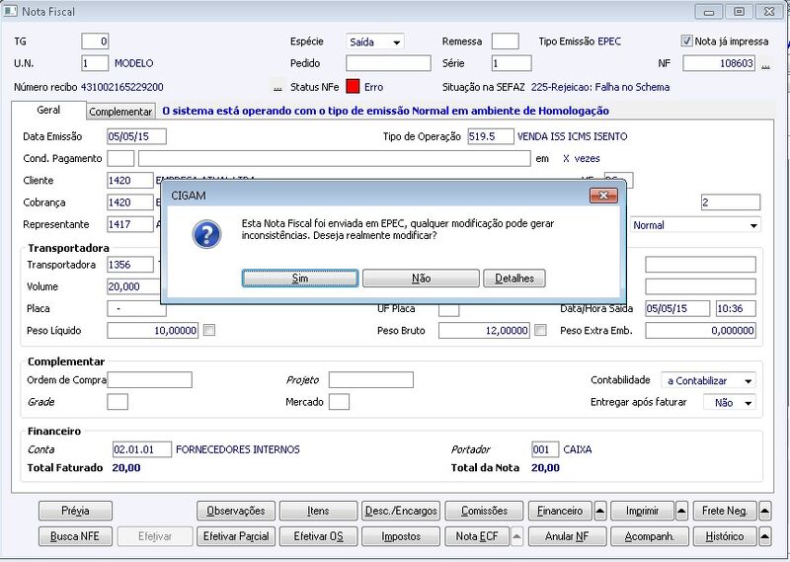Toggle the Peso Bruto checkbox

pos(540,330)
